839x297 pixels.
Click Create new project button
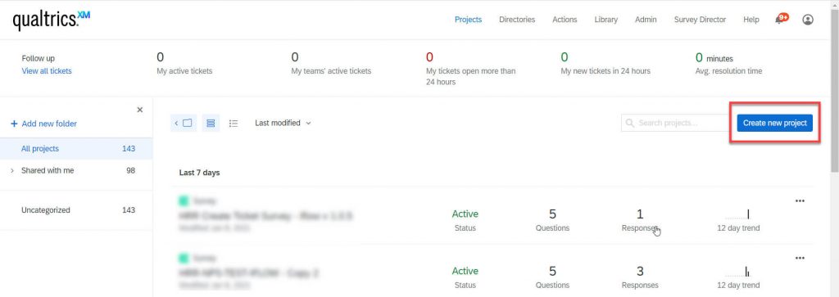pyautogui.click(x=775, y=123)
